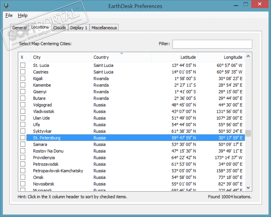Viewport: 271px width, 217px height.
Task: Close the EarthDesk Preferences window
Action: tap(260, 4)
